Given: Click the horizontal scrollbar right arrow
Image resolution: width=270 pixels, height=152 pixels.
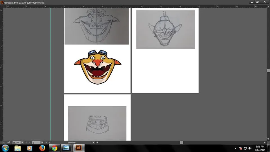Looking at the screenshot, I should coord(265,142).
